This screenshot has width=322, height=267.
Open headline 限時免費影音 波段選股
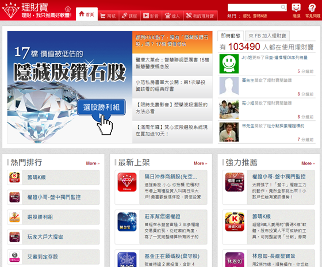pos(172,109)
